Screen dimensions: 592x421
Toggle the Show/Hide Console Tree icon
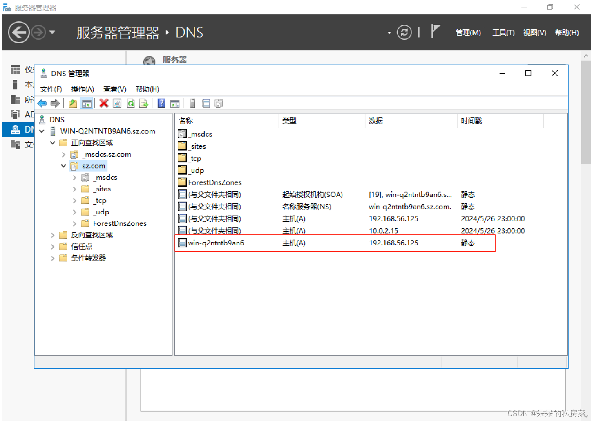(x=87, y=104)
